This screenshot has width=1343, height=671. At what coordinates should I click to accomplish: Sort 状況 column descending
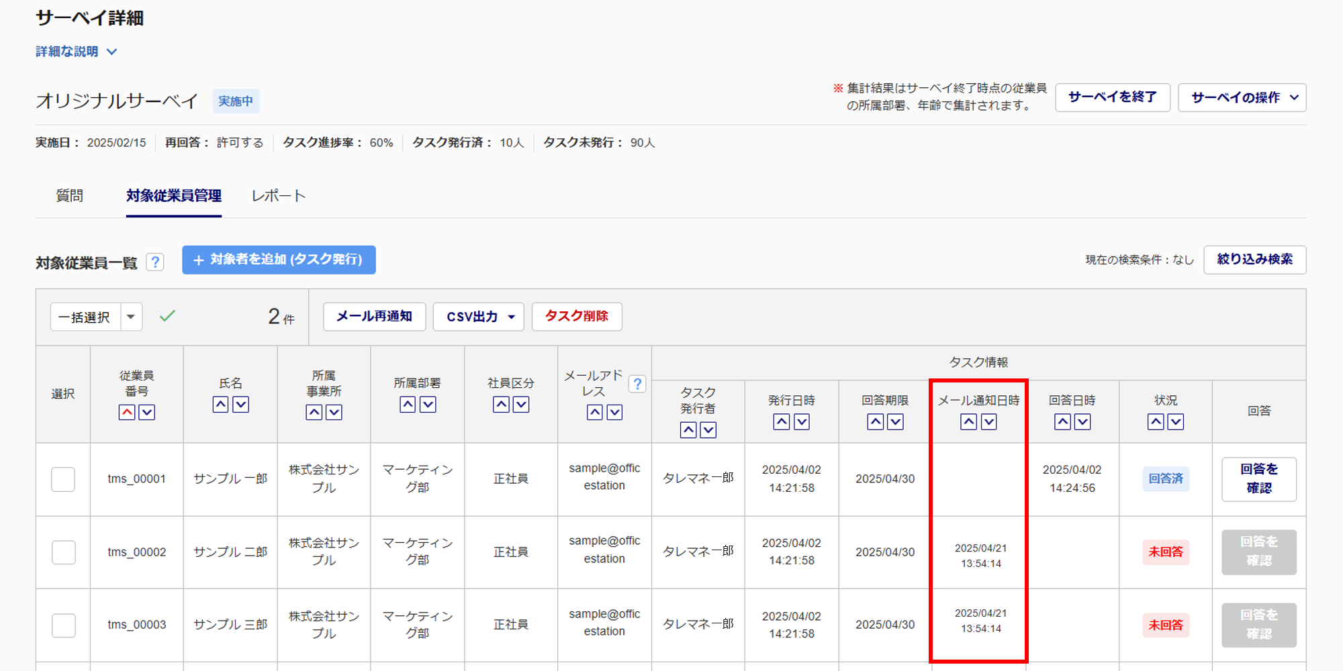pyautogui.click(x=1176, y=421)
